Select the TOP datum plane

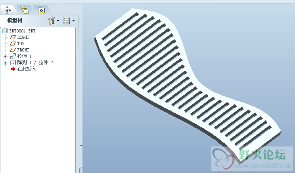21,44
